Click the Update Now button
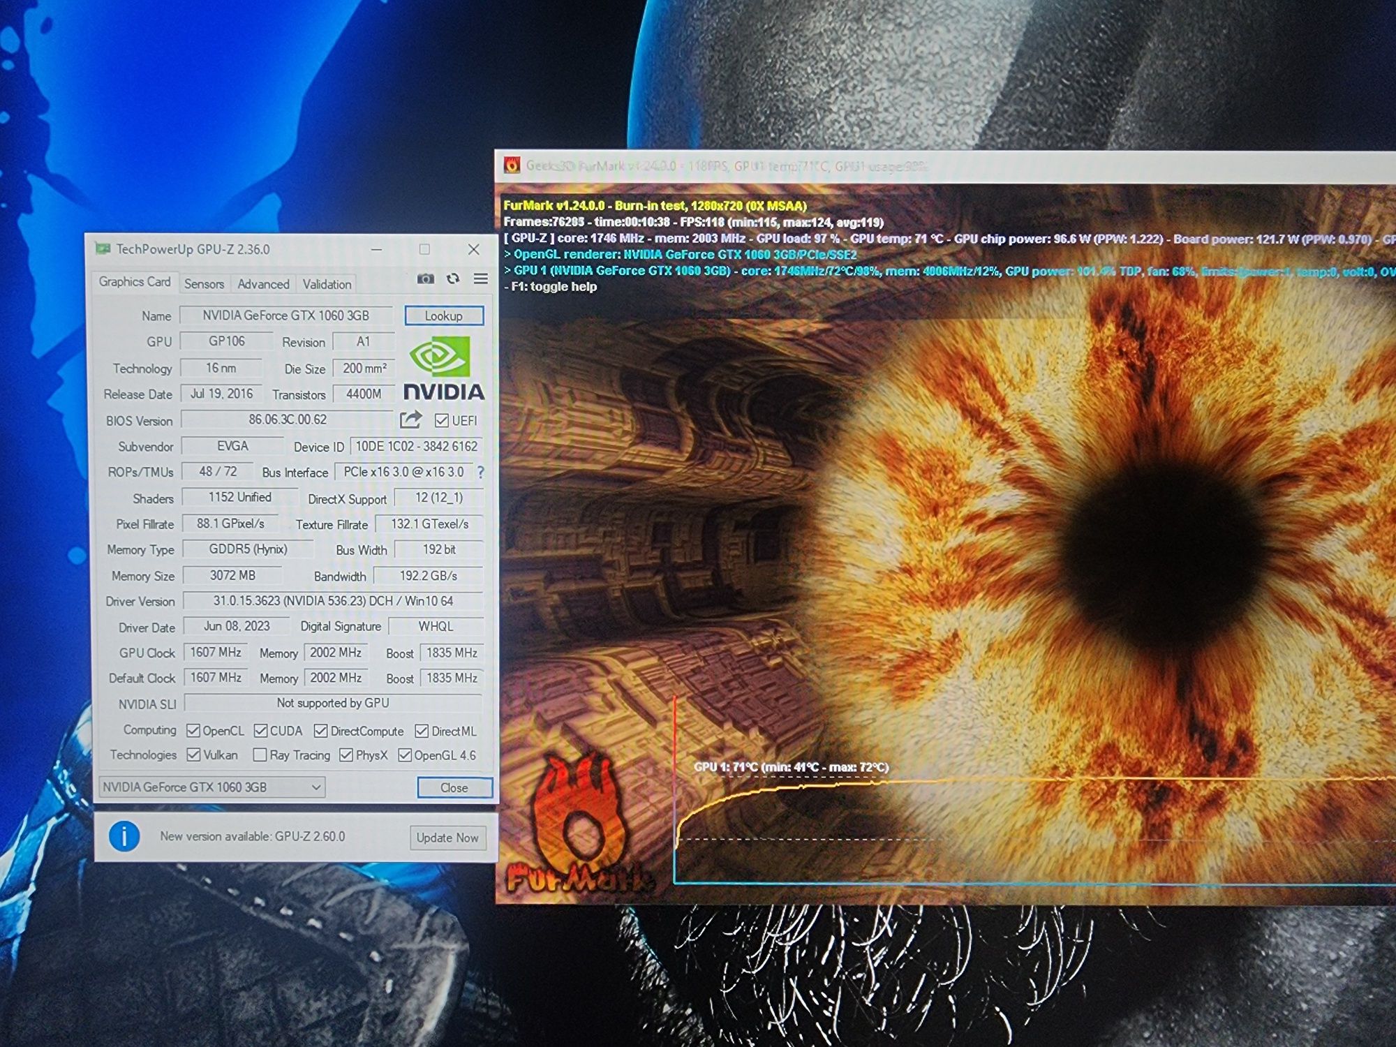 pos(447,838)
